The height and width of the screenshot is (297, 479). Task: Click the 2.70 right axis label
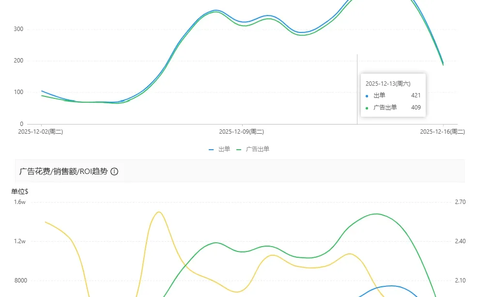(x=460, y=202)
